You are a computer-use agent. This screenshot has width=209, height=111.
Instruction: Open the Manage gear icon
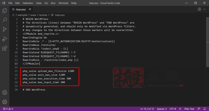click(5, 102)
